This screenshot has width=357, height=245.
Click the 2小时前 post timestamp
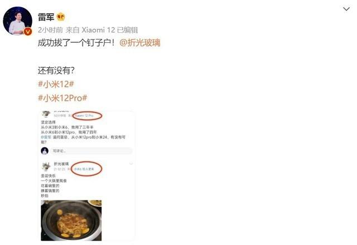coord(50,30)
